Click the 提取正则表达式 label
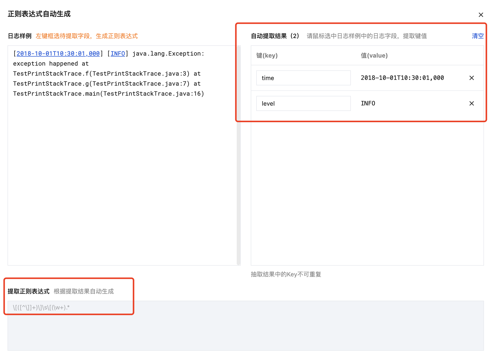This screenshot has width=494, height=353. pyautogui.click(x=29, y=291)
